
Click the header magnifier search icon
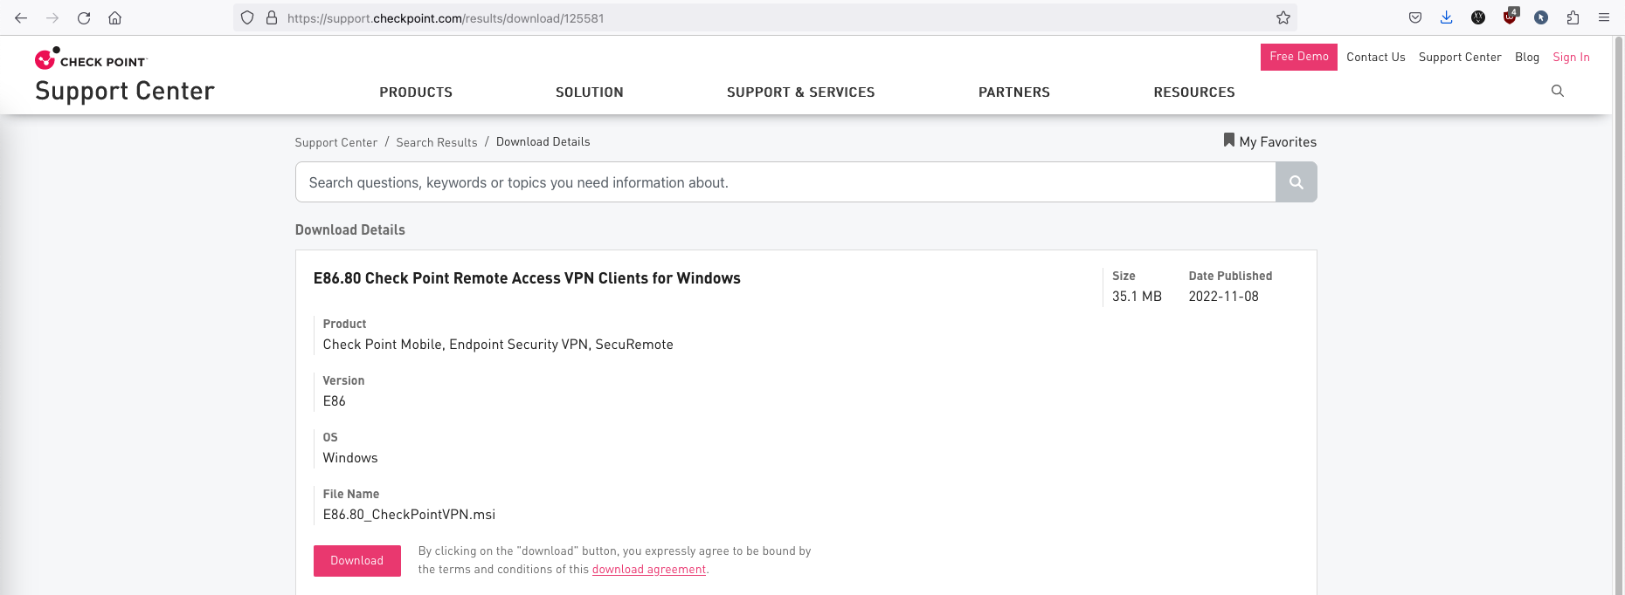(1557, 91)
